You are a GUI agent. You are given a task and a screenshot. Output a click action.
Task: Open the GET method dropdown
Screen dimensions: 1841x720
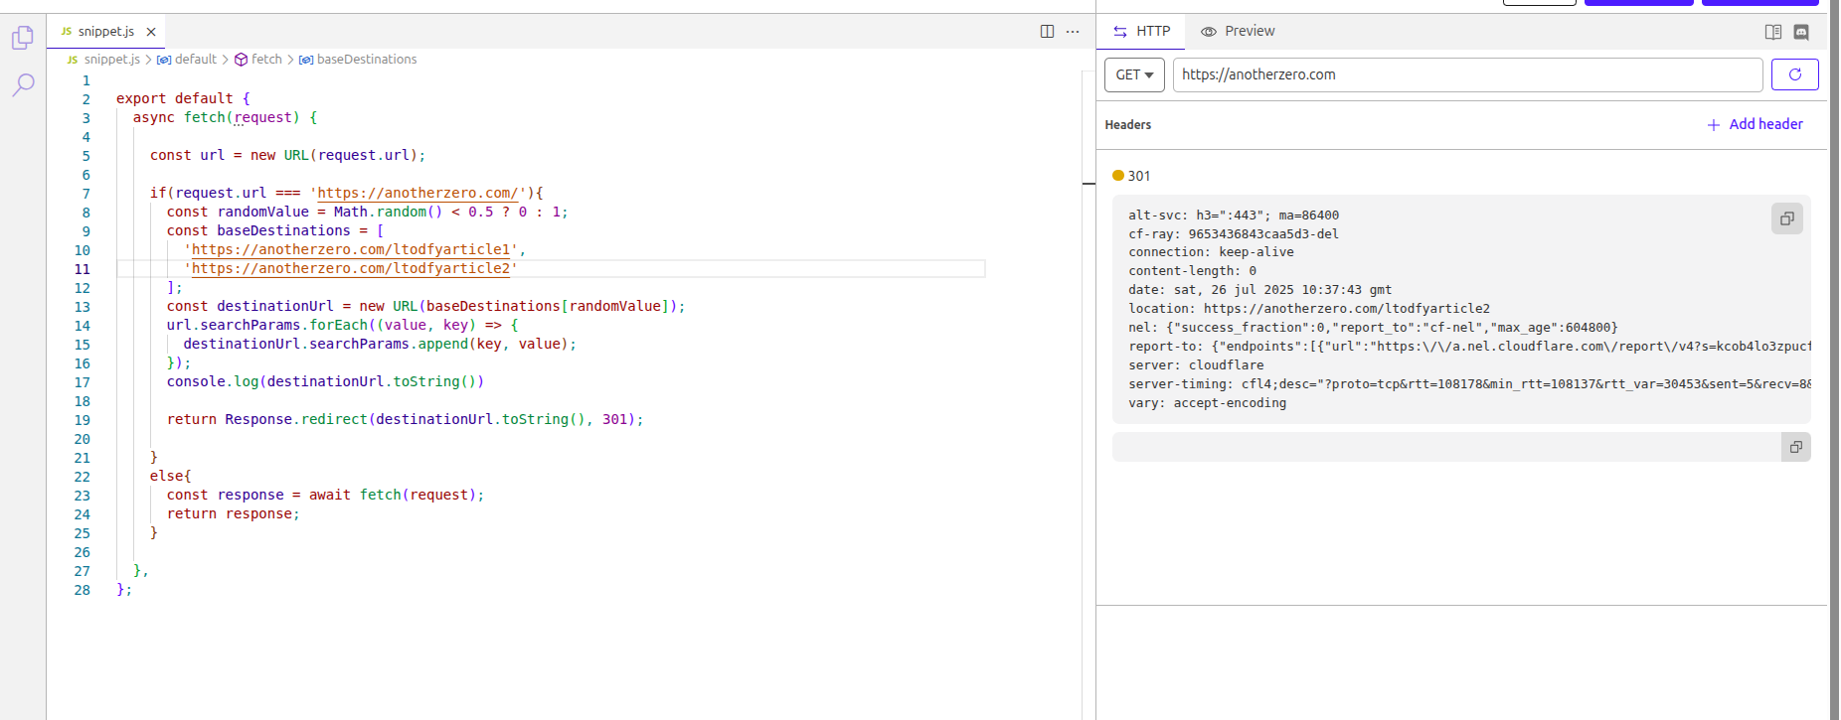(x=1134, y=74)
